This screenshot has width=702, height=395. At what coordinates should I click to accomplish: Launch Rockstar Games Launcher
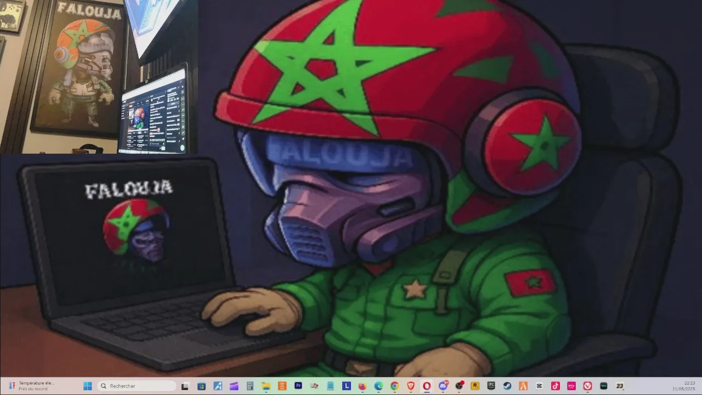(475, 386)
